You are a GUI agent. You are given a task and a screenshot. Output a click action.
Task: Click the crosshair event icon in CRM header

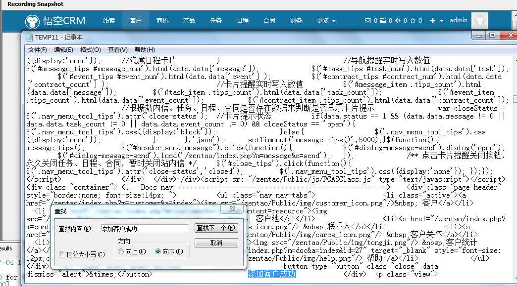(x=398, y=21)
